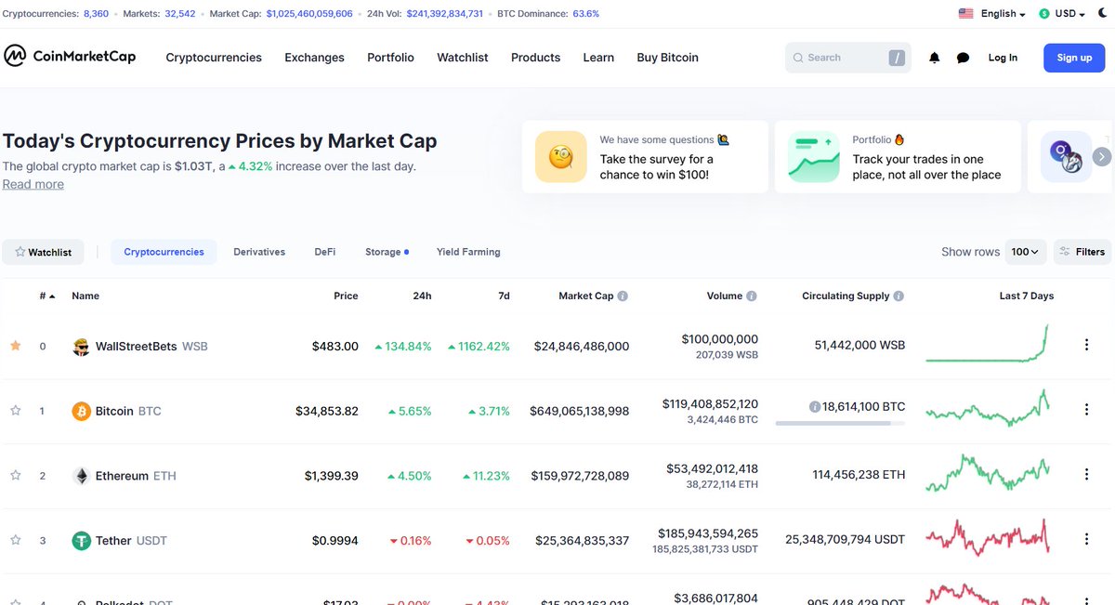
Task: Click the Log In button
Action: pyautogui.click(x=1003, y=58)
